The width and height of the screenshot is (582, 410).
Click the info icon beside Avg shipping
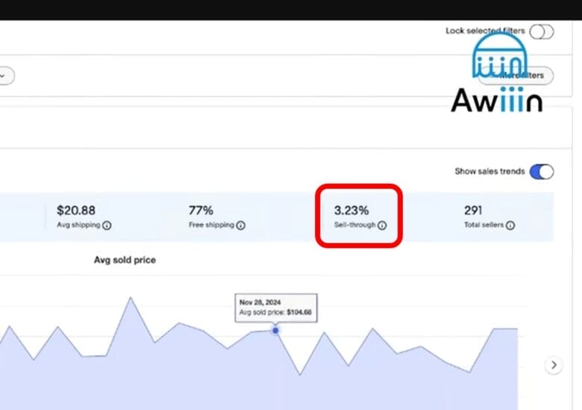[x=107, y=225]
